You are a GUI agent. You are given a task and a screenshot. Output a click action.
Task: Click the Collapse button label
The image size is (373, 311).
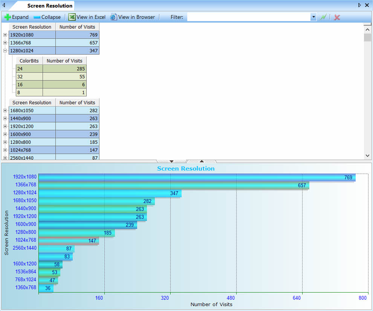(51, 17)
